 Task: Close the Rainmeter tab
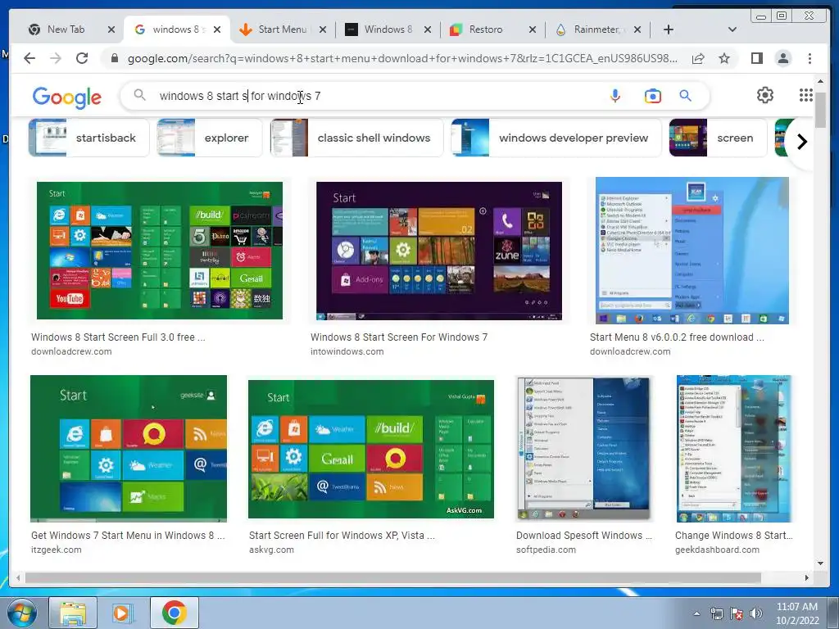tap(637, 29)
